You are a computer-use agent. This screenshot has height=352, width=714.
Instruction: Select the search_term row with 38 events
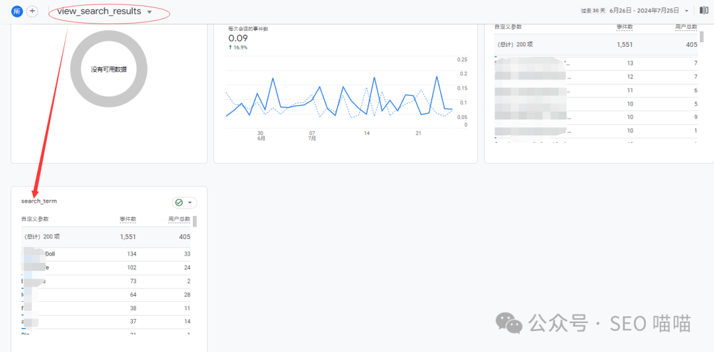(x=106, y=309)
